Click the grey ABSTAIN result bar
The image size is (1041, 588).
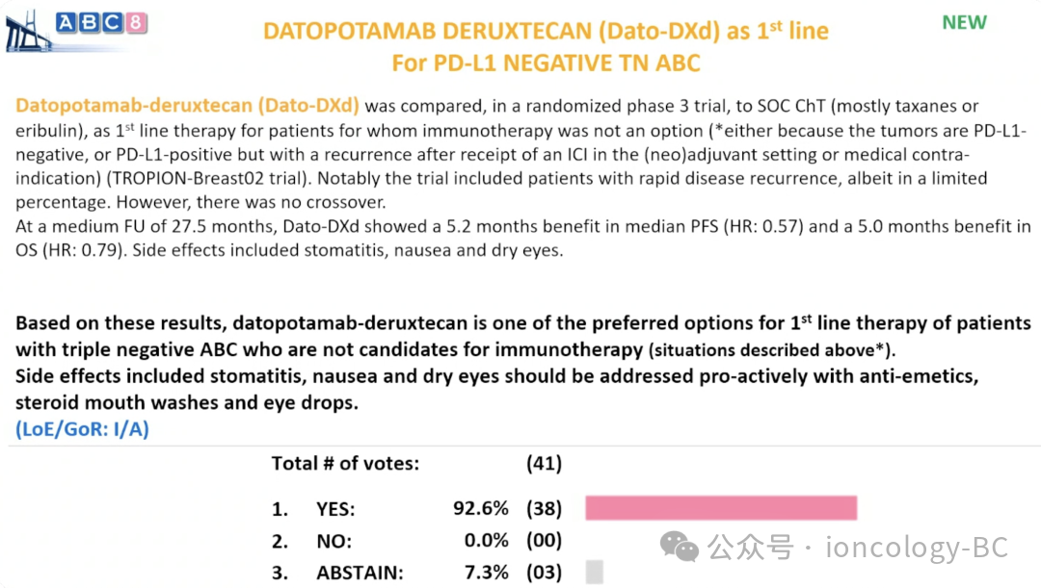tap(594, 573)
